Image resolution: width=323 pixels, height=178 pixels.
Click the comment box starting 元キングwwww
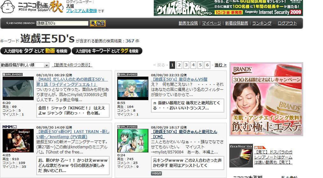tap(188, 163)
